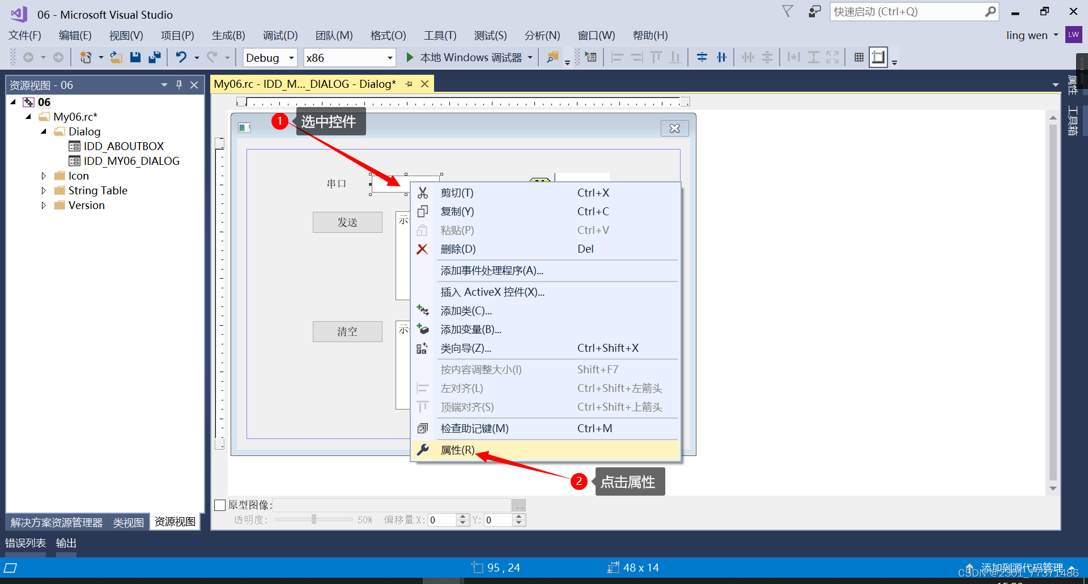Screen dimensions: 1088x584
Task: Toggle the grid view icon in the toolbar
Action: tap(859, 57)
